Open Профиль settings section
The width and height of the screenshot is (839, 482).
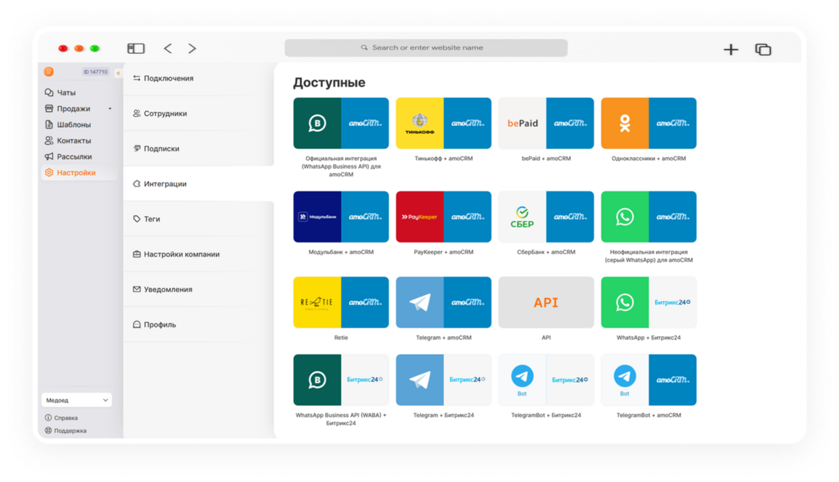tap(199, 324)
